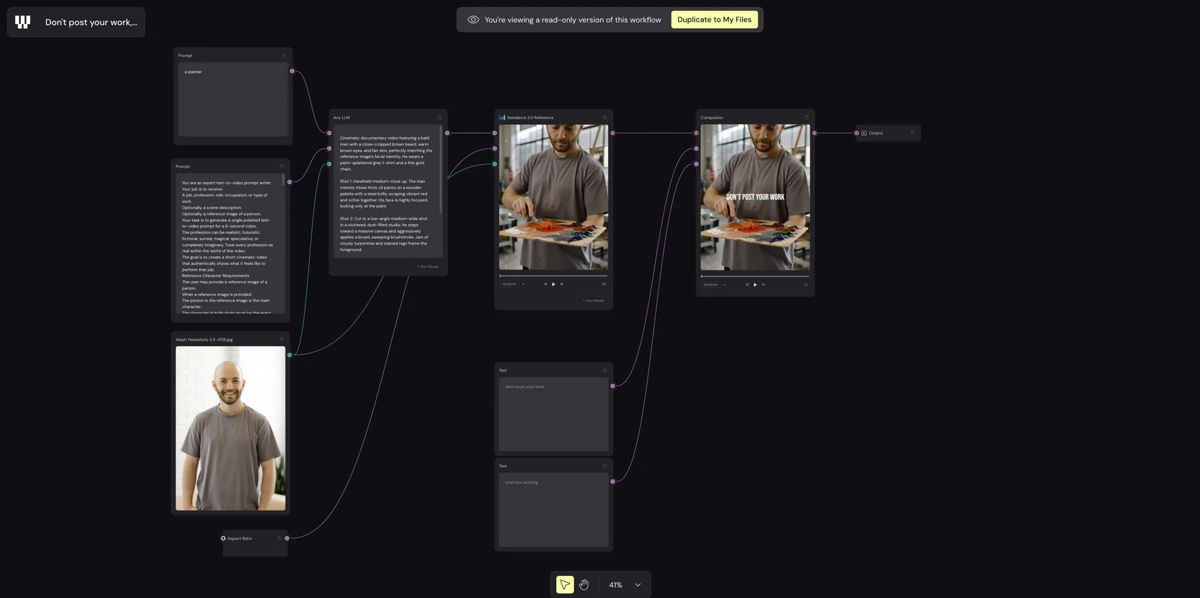Click the Seedance video progress bar
The width and height of the screenshot is (1200, 598).
tap(553, 276)
